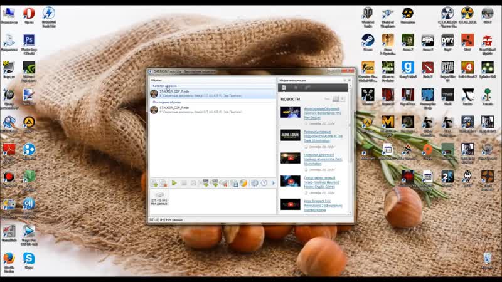
Task: Open the Garry's Mod desktop shortcut
Action: click(407, 70)
